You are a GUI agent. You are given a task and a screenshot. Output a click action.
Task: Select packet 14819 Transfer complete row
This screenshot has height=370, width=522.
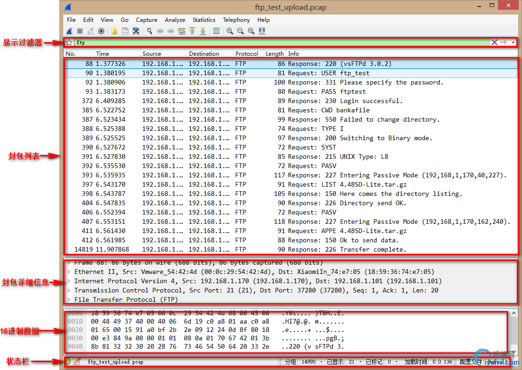coord(291,250)
